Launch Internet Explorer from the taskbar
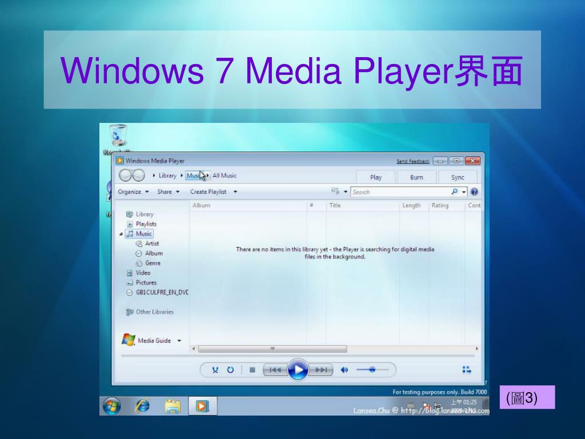 [x=142, y=406]
